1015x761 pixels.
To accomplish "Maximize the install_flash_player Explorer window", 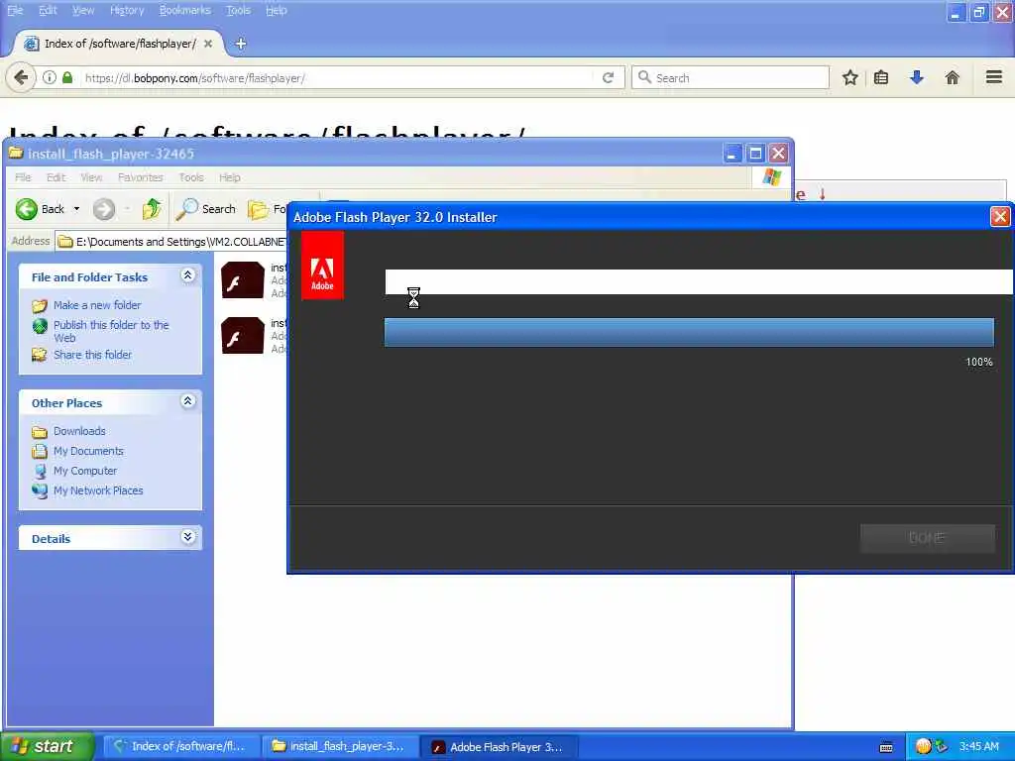I will (x=754, y=154).
